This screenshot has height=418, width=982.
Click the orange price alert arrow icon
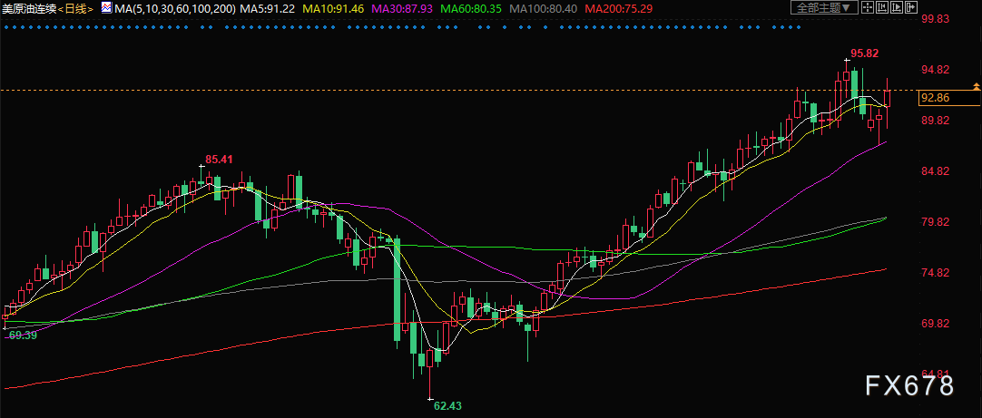[x=977, y=86]
